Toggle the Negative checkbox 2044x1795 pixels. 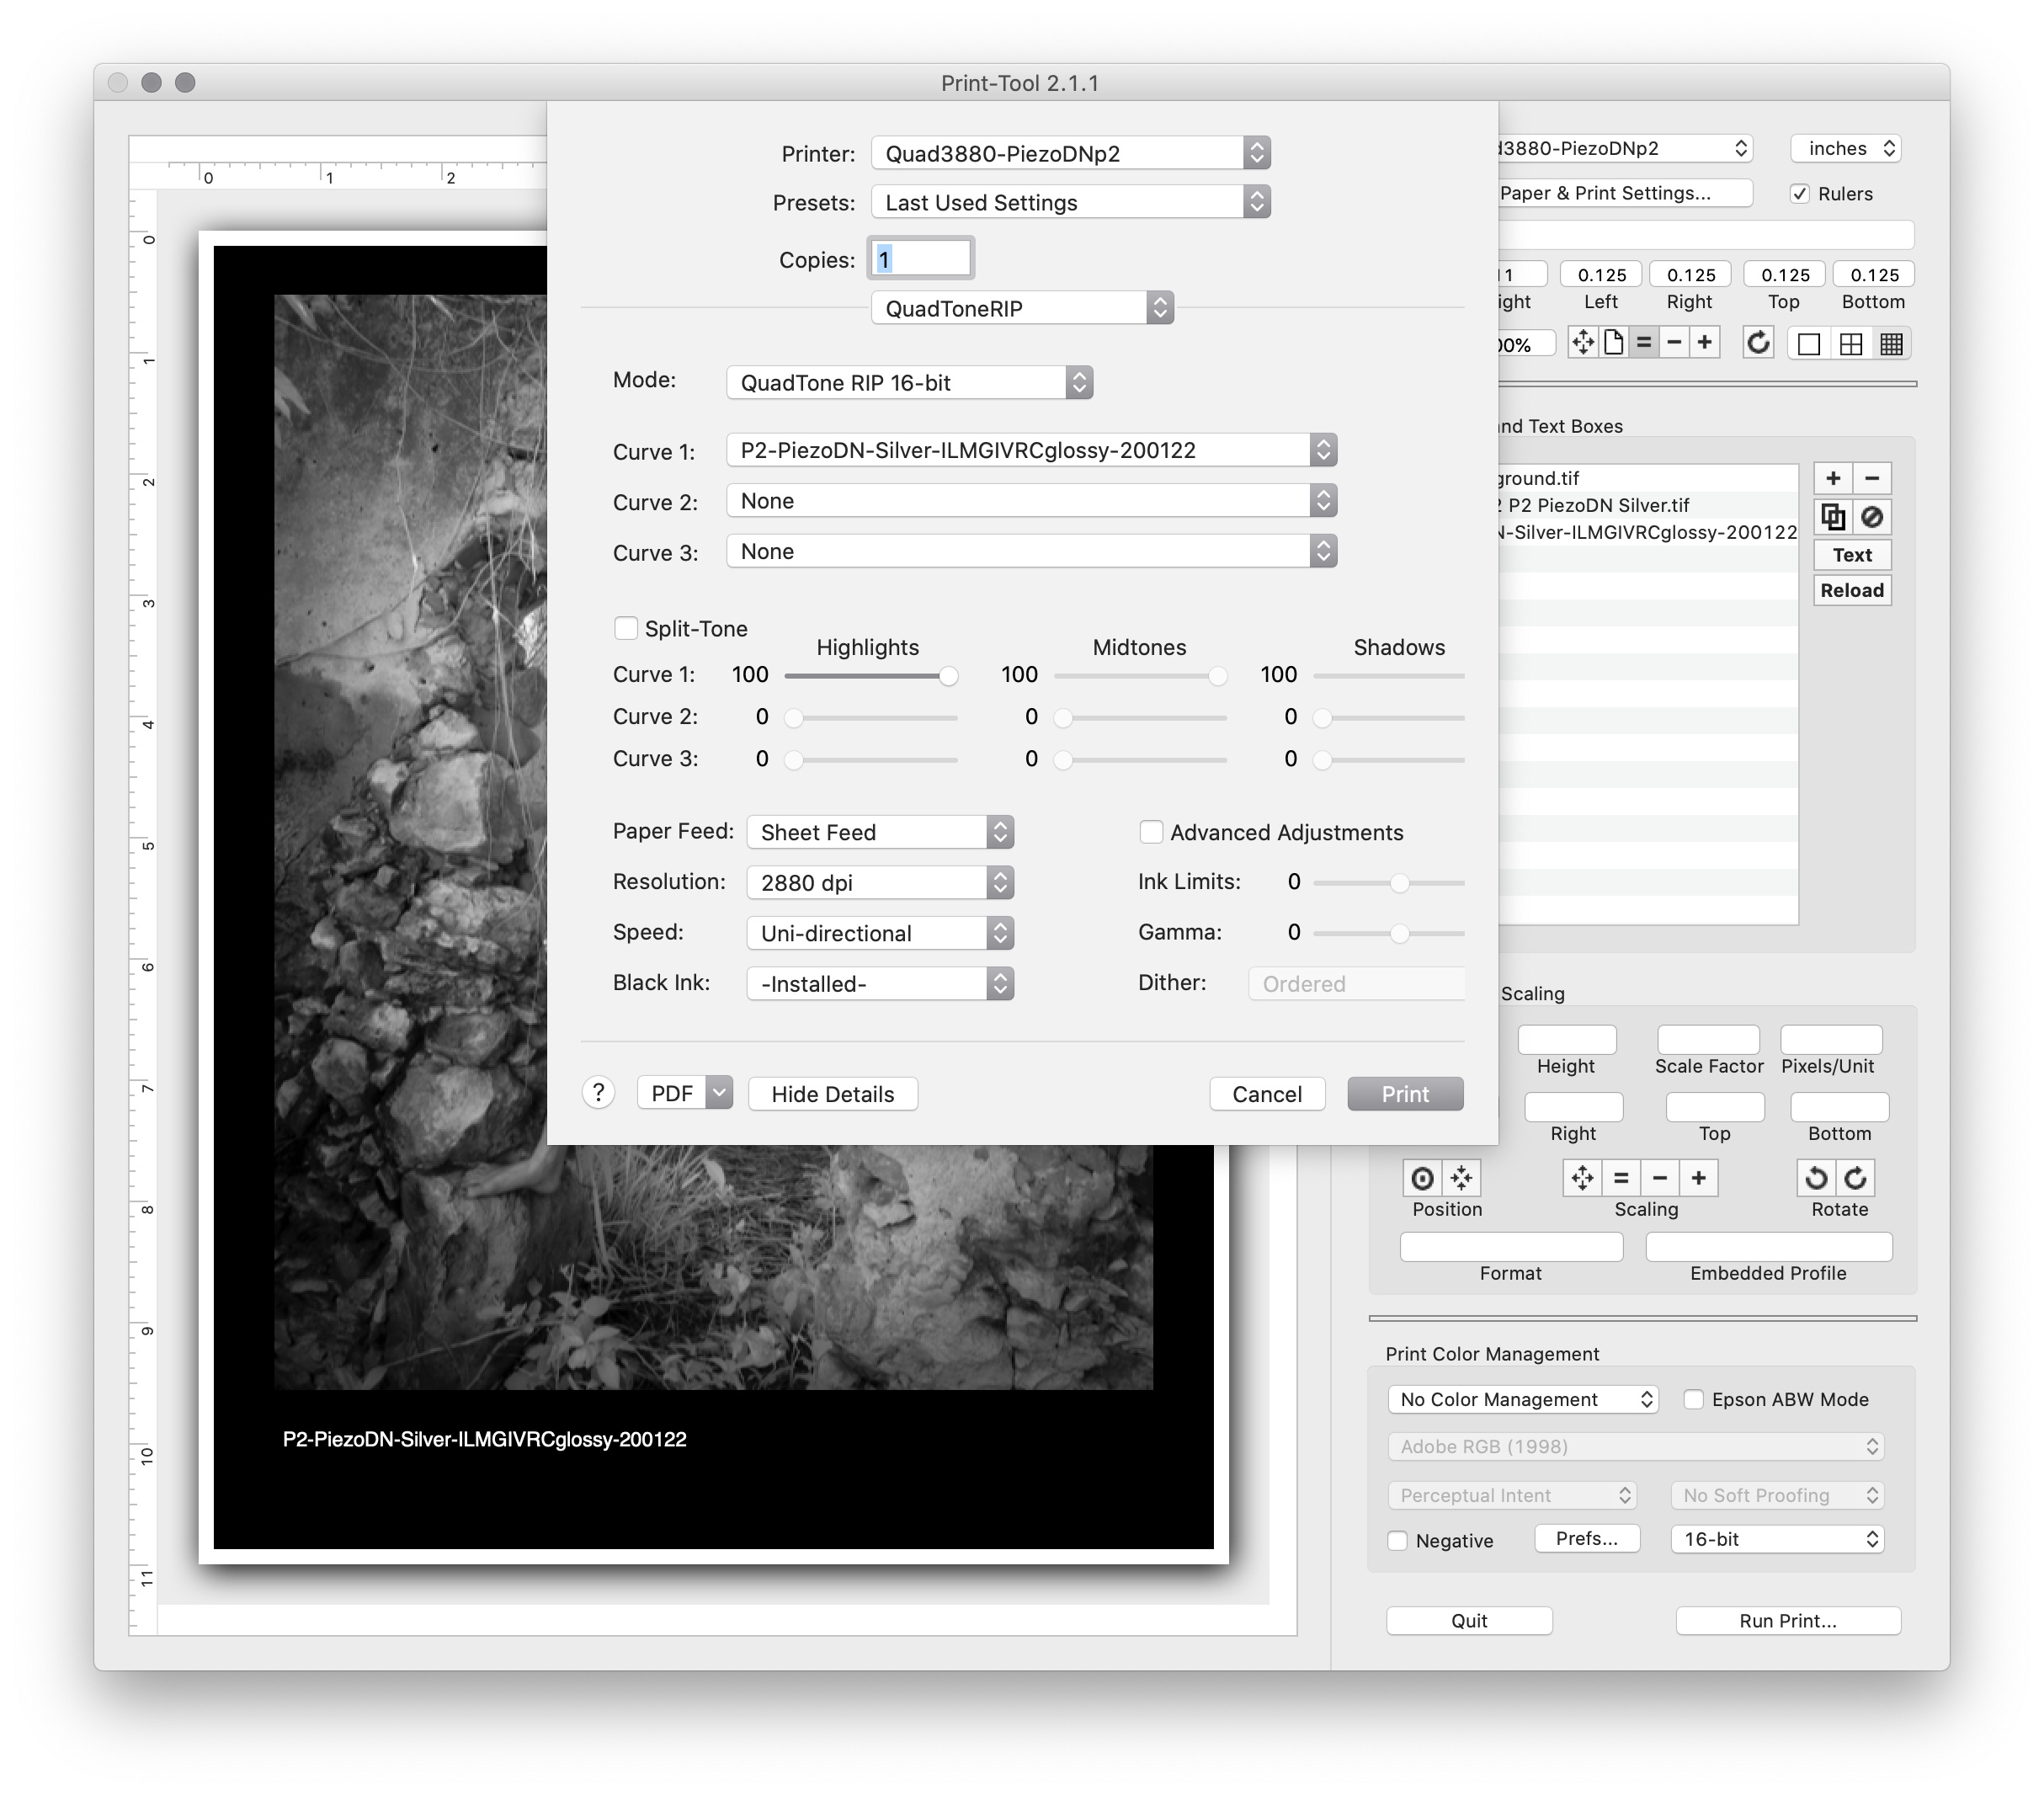click(1398, 1540)
